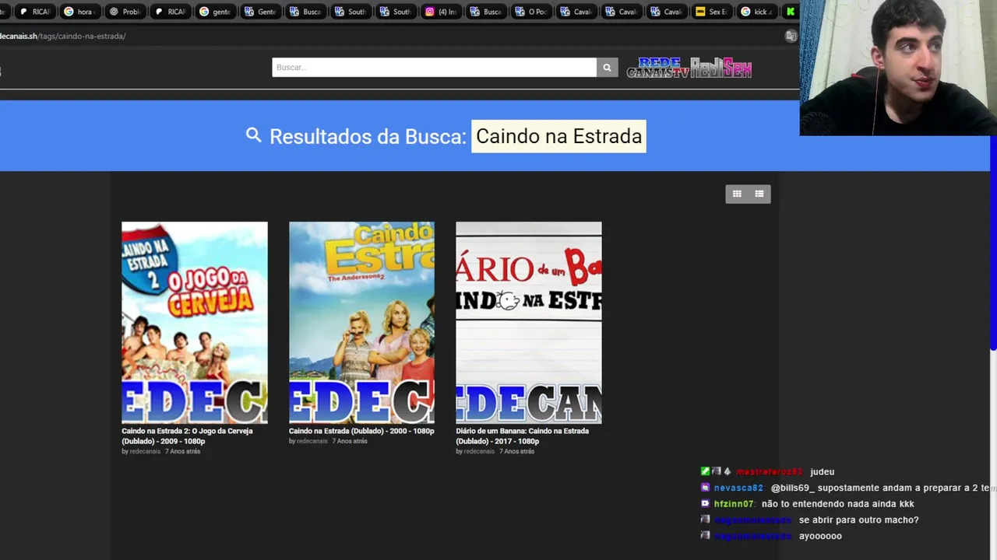Switch to the Instagram '(4) Ins' tab
Image resolution: width=997 pixels, height=560 pixels.
coord(441,12)
